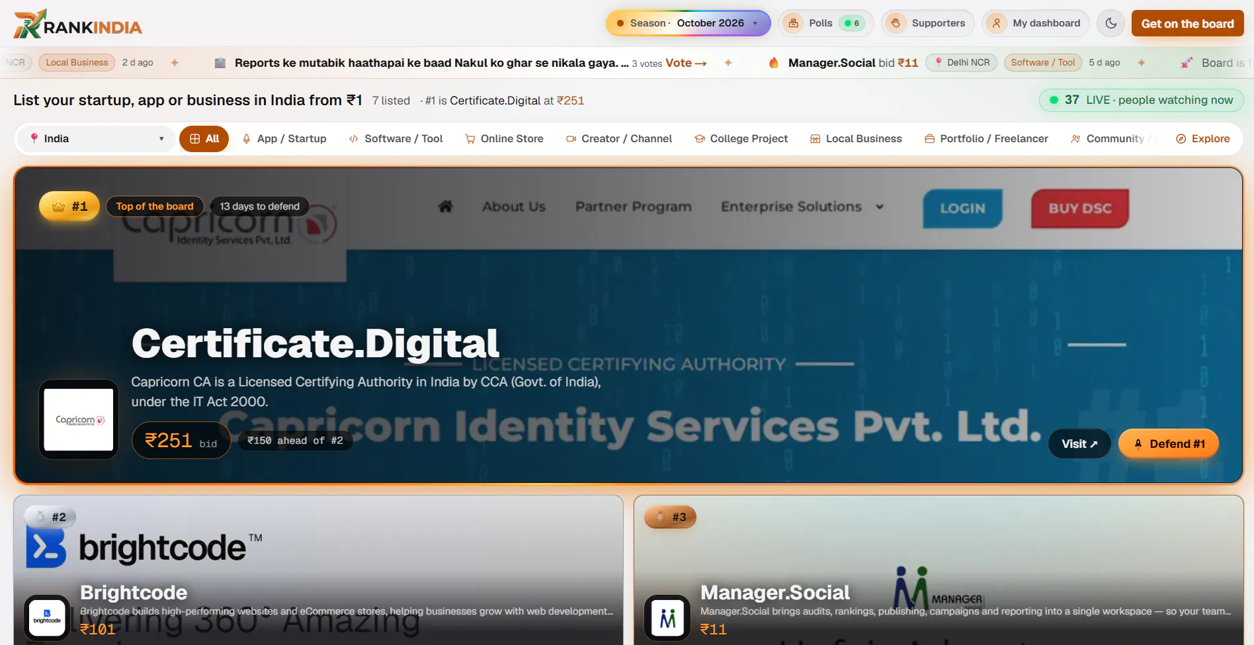Click the Supporters hand icon
The image size is (1254, 645).
[896, 23]
